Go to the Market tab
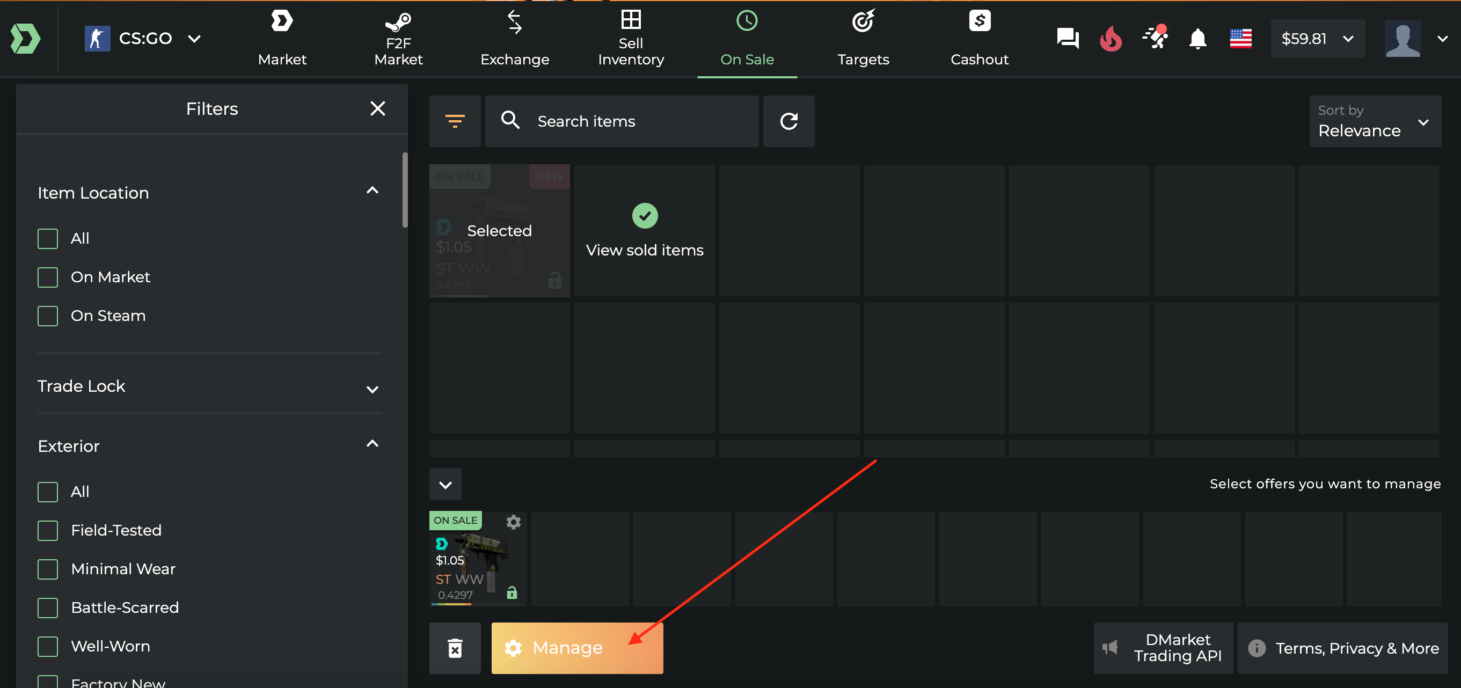The height and width of the screenshot is (688, 1461). tap(282, 39)
